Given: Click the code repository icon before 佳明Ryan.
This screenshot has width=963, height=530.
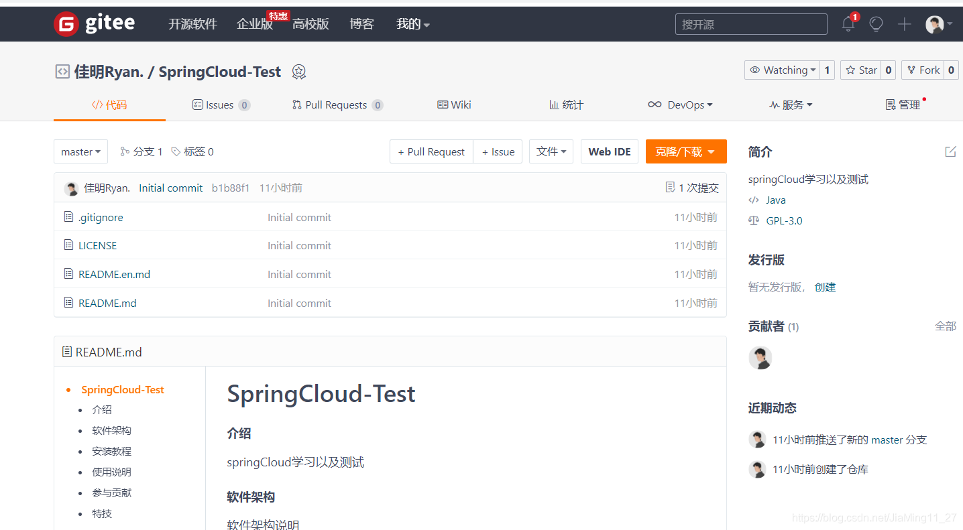Looking at the screenshot, I should (x=62, y=72).
